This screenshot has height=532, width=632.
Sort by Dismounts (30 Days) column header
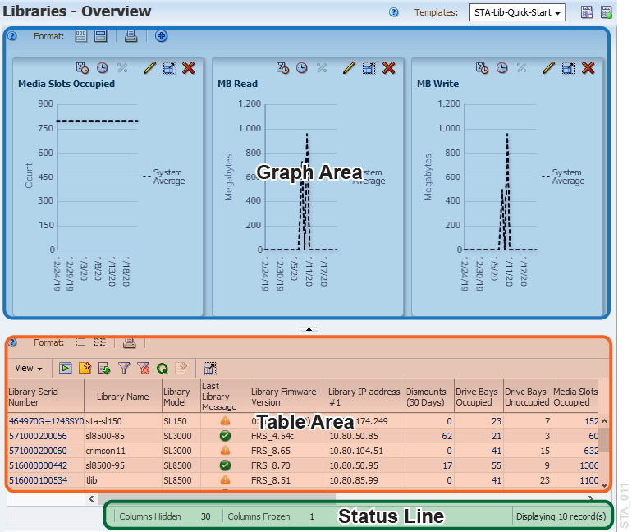point(429,397)
